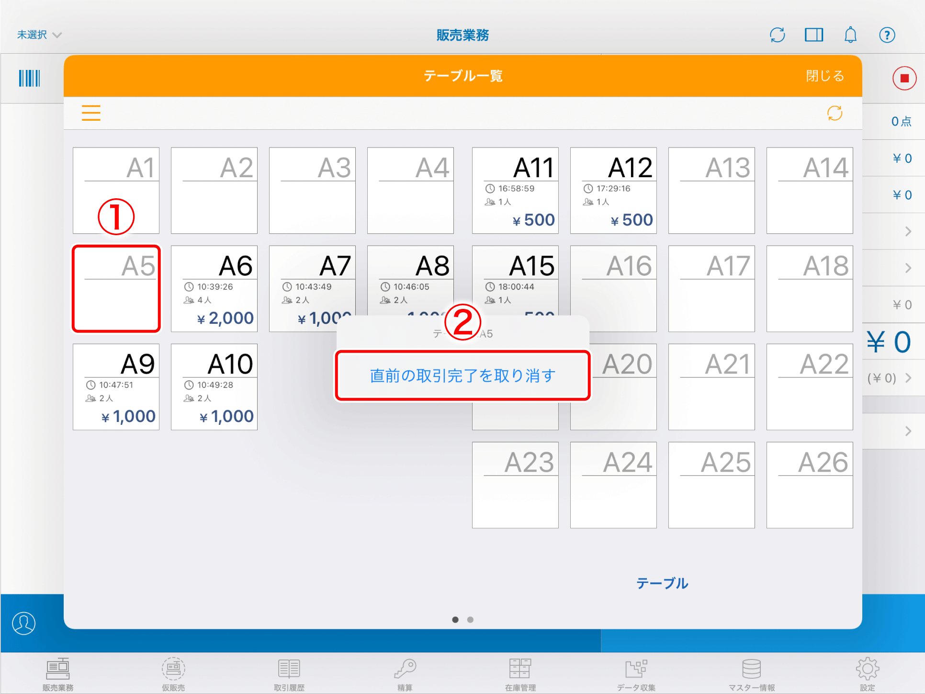Screen dimensions: 925x694
Task: Select table A3
Action: pyautogui.click(x=312, y=191)
